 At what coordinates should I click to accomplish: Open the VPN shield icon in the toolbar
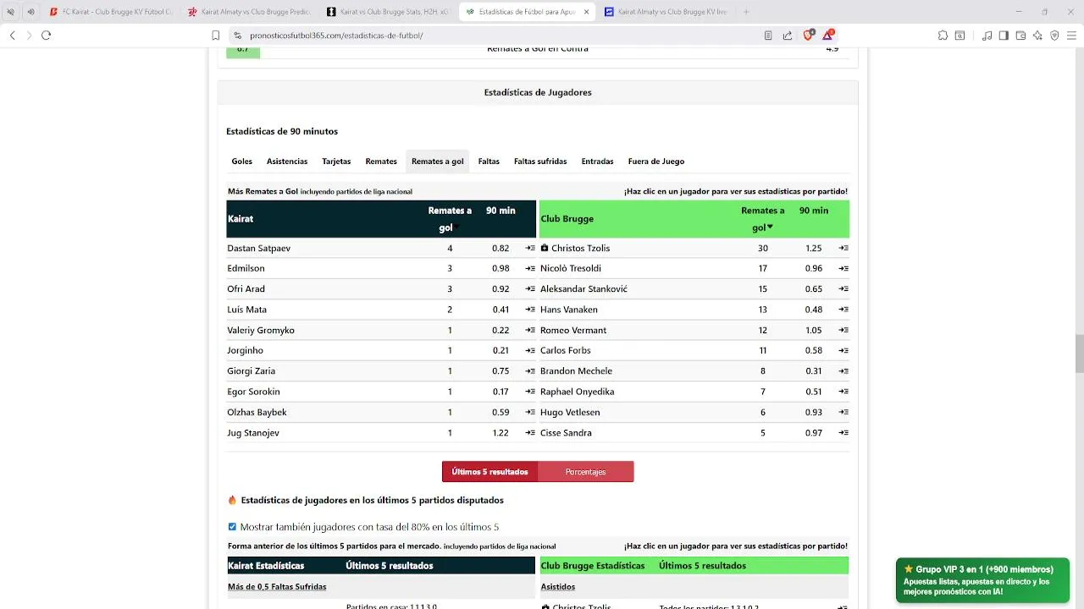pyautogui.click(x=1054, y=36)
